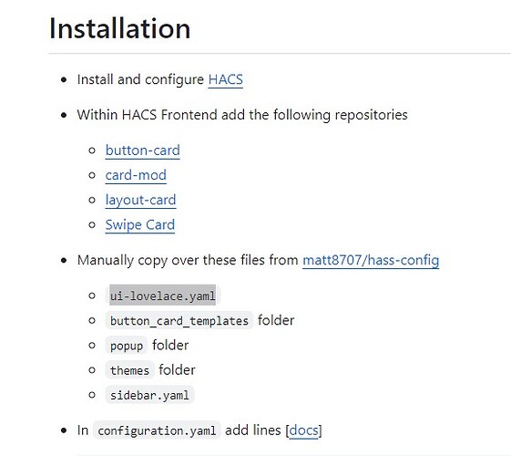Click the popup code label
Screen dimensions: 511x456
pyautogui.click(x=127, y=346)
